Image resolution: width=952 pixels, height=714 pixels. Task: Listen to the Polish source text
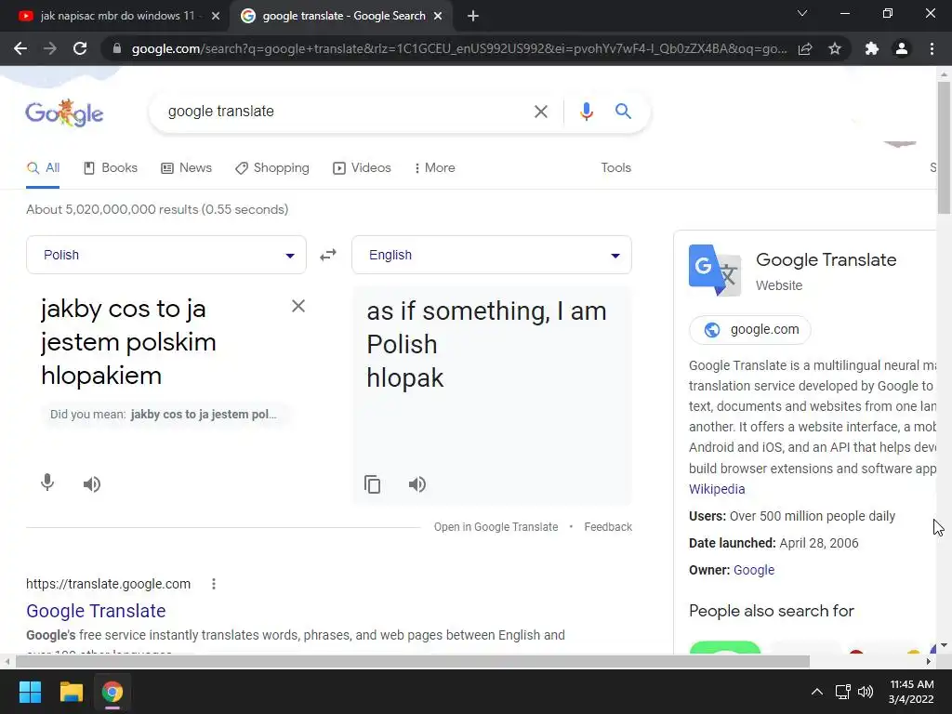92,483
